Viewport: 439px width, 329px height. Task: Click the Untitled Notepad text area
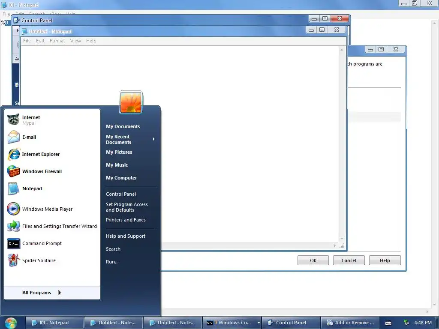pos(180,144)
